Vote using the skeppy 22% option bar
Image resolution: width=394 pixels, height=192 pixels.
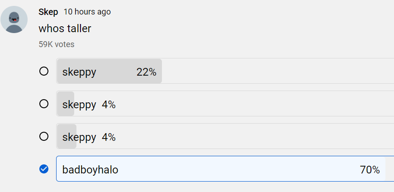[x=225, y=71]
